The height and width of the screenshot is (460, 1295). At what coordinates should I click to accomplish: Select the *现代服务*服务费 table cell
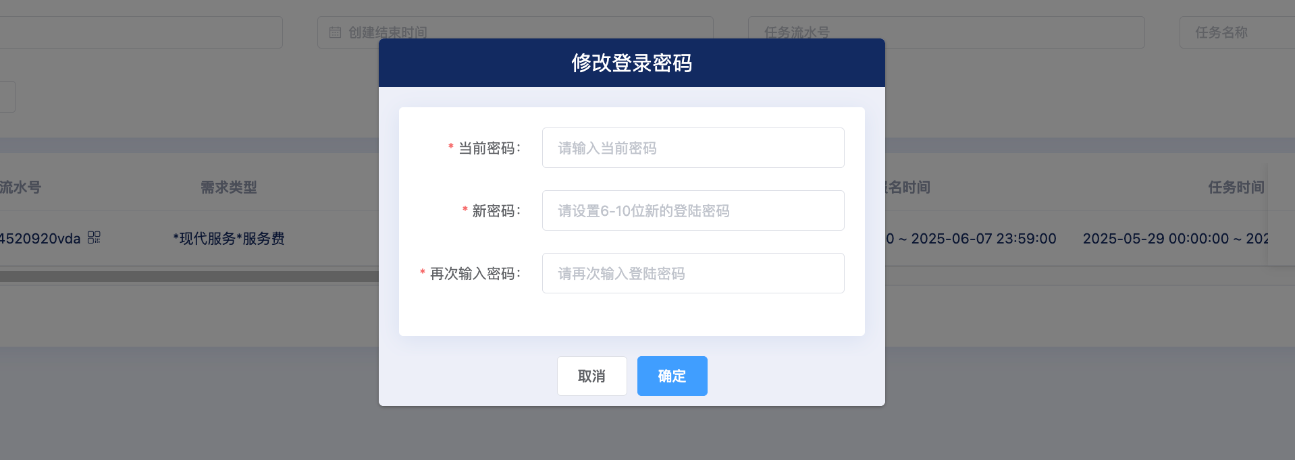point(228,238)
